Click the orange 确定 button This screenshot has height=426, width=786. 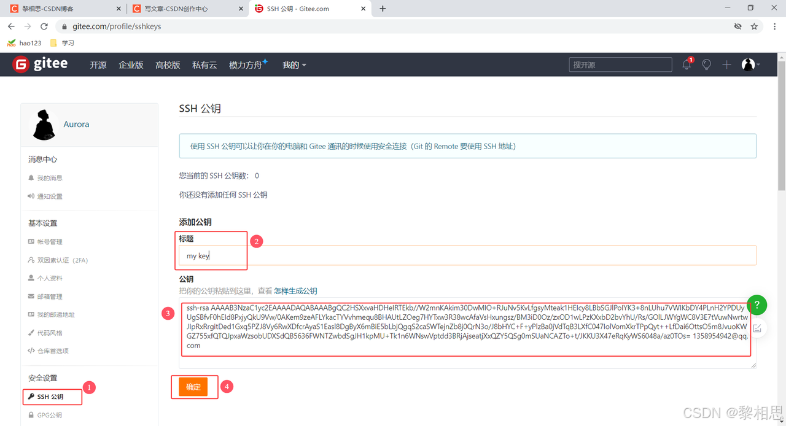pyautogui.click(x=193, y=387)
